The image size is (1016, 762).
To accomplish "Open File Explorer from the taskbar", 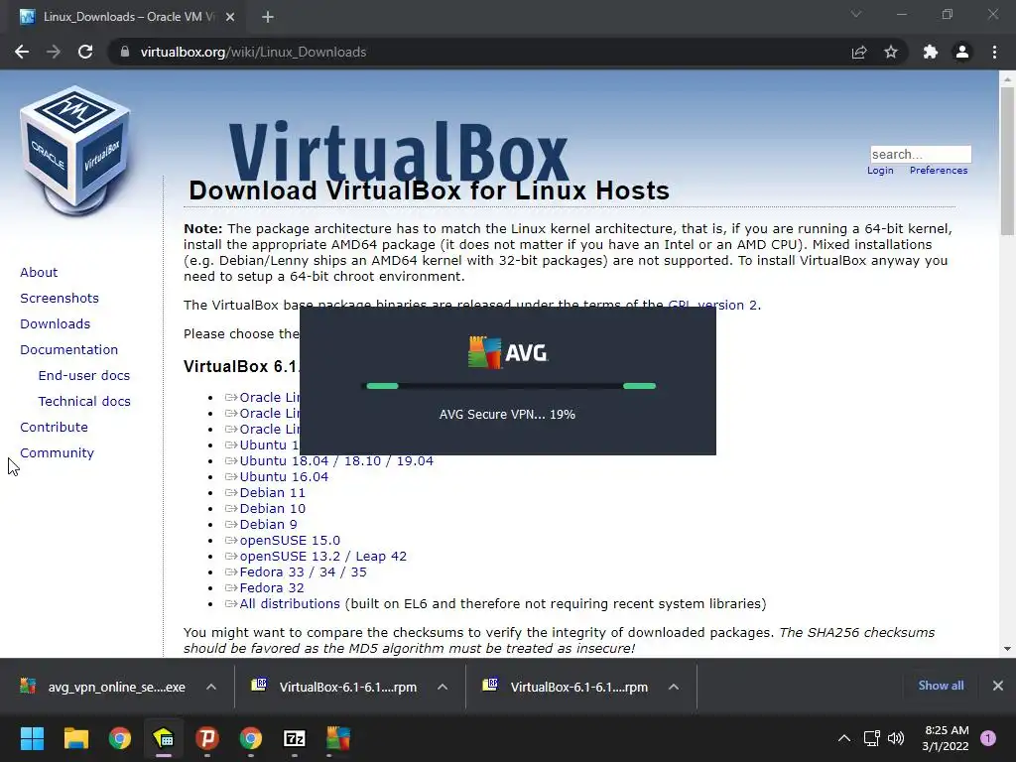I will pos(75,738).
